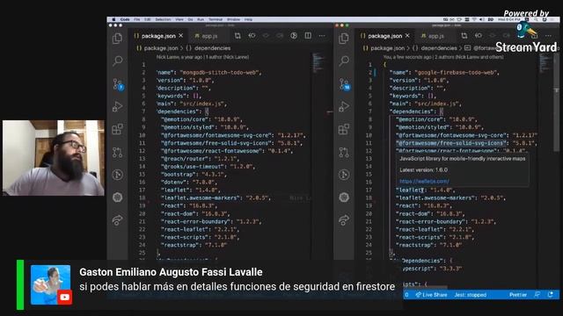This screenshot has width=563, height=316.
Task: Click "react-leaflet" line in left editor
Action: 200,229
